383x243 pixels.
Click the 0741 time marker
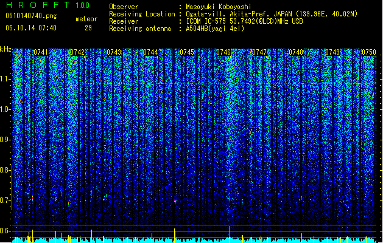coord(41,52)
